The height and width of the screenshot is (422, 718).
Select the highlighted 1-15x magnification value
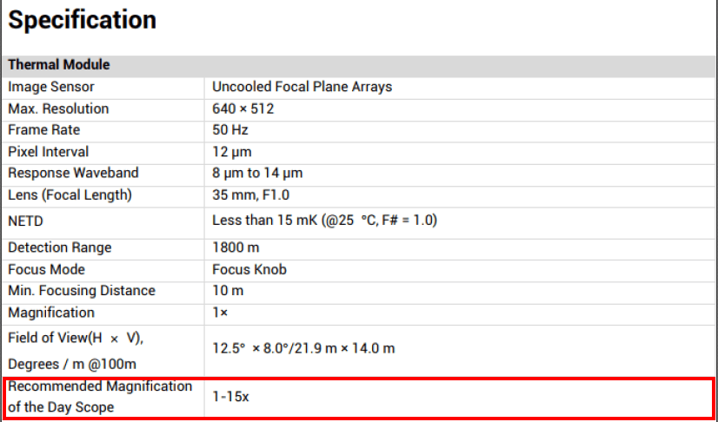[231, 396]
